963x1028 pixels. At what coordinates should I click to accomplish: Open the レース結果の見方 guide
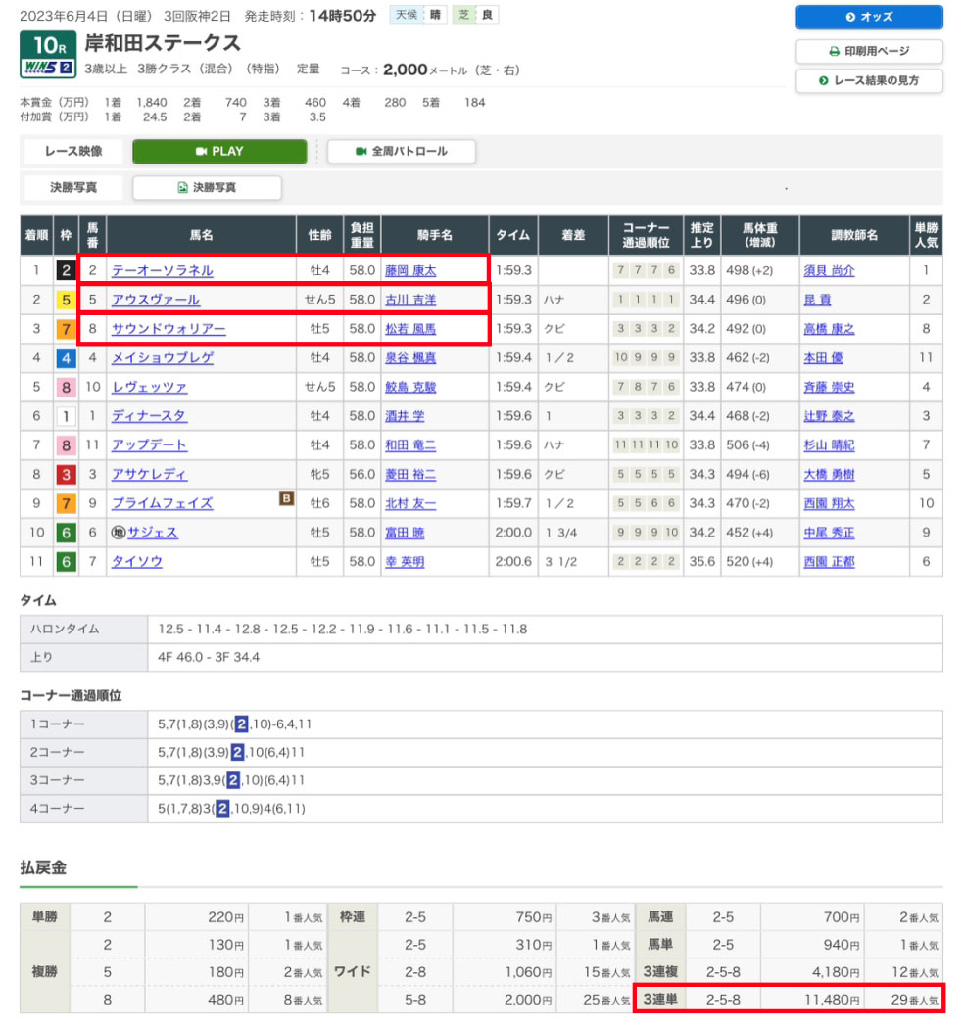(x=869, y=80)
